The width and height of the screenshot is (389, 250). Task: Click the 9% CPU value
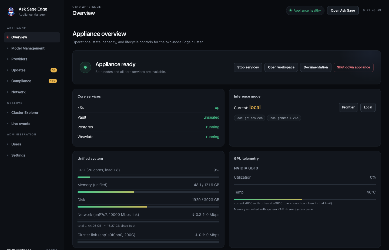click(216, 170)
